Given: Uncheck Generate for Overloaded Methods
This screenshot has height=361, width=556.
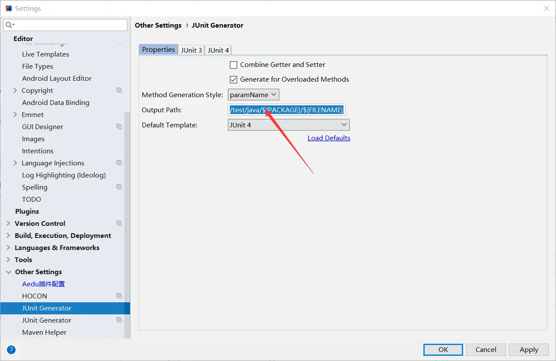Looking at the screenshot, I should tap(234, 79).
